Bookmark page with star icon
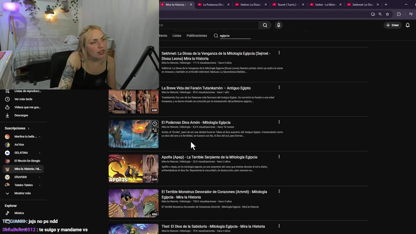The height and width of the screenshot is (234, 416). (387, 14)
